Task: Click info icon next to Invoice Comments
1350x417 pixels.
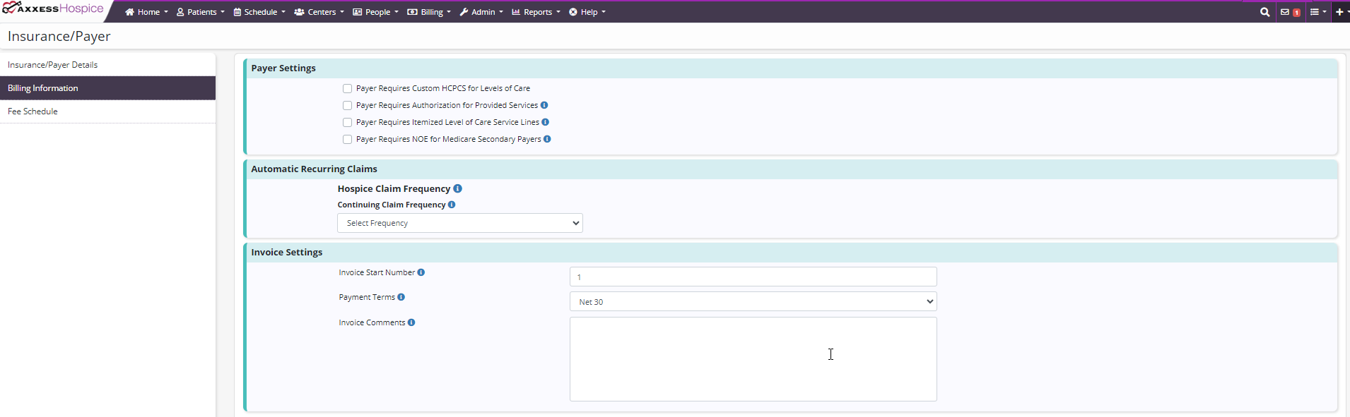Action: point(411,322)
